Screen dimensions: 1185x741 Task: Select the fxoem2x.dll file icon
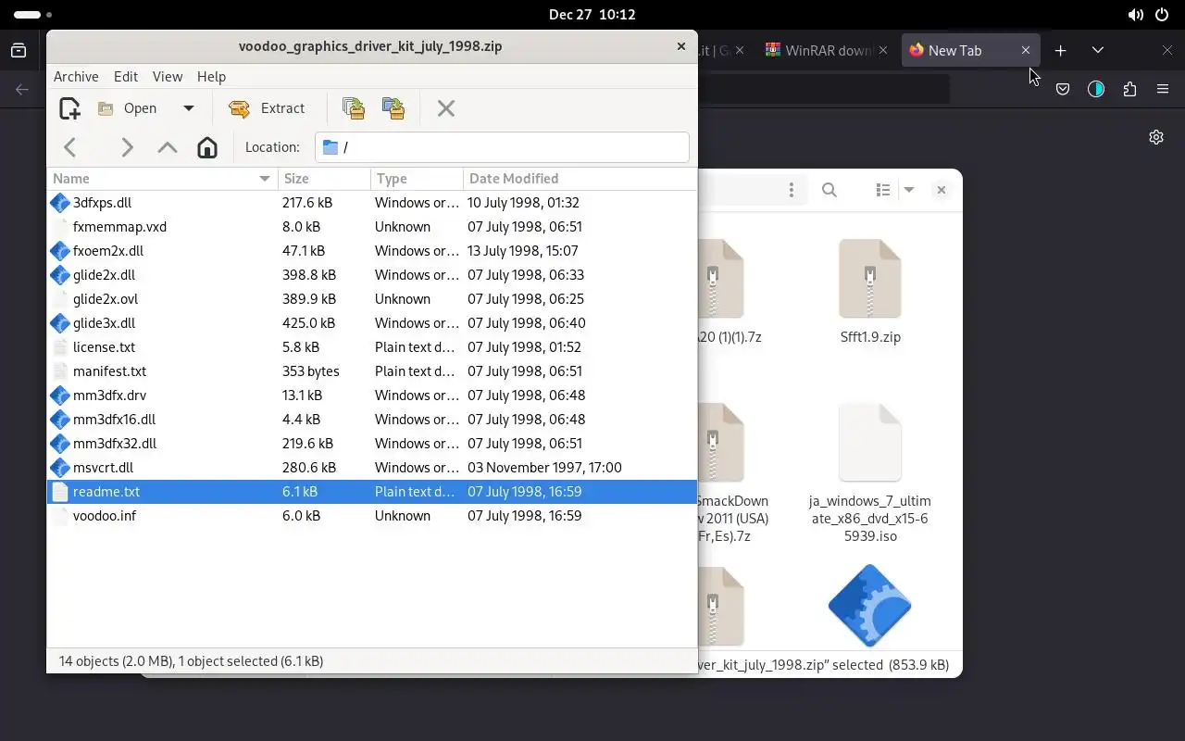tap(60, 251)
